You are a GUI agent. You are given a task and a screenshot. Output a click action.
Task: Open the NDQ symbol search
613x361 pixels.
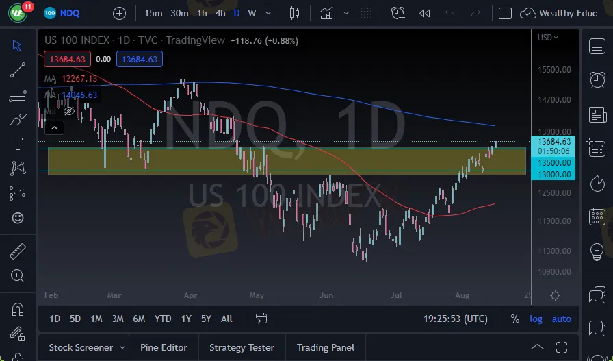point(62,13)
